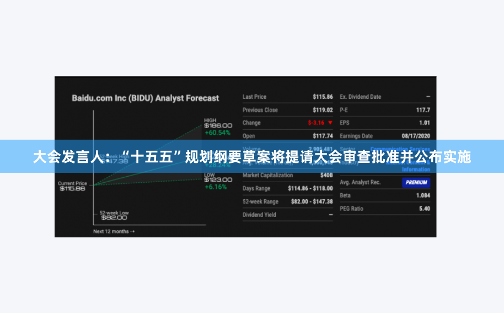Click the +60.54% high forecast percentage
The width and height of the screenshot is (504, 313).
[x=217, y=132]
